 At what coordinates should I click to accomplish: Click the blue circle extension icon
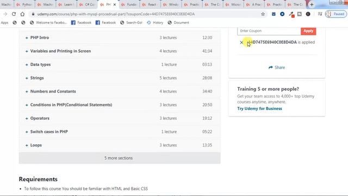[x=282, y=14]
